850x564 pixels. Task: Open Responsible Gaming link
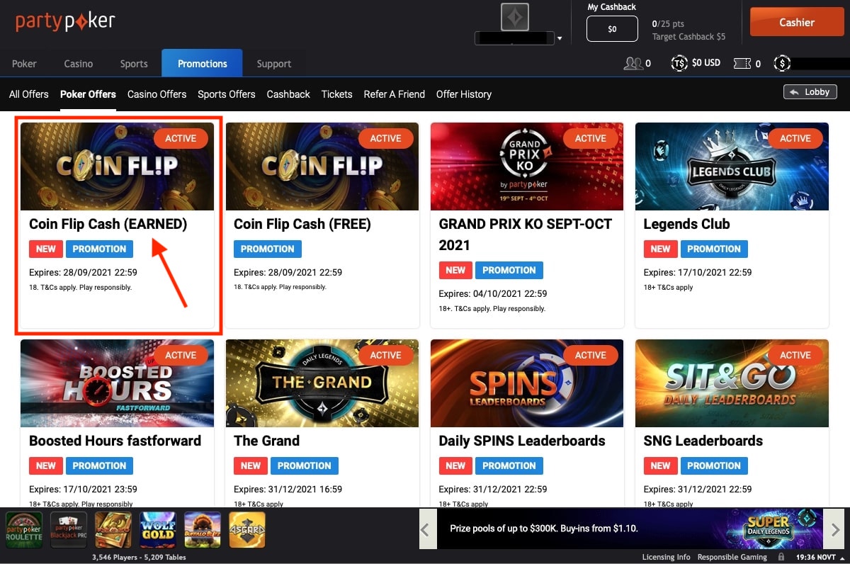pyautogui.click(x=732, y=557)
